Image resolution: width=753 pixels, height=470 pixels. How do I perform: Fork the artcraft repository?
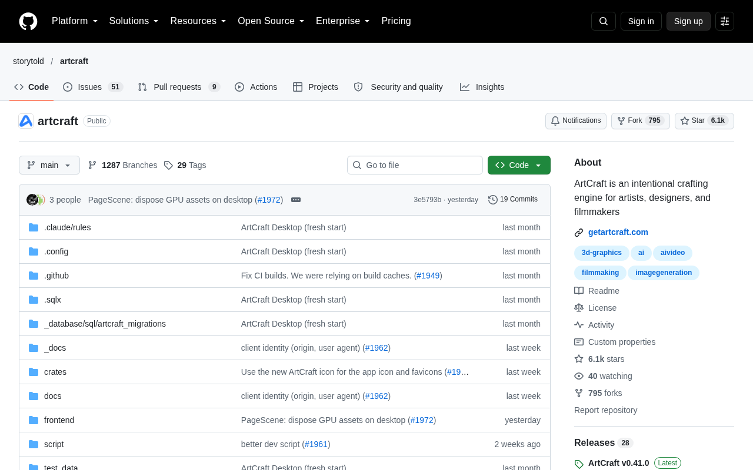coord(640,121)
